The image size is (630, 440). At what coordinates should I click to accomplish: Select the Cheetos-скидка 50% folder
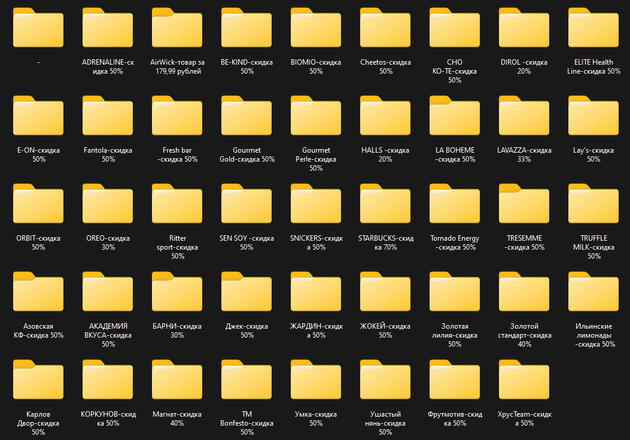coord(385,28)
